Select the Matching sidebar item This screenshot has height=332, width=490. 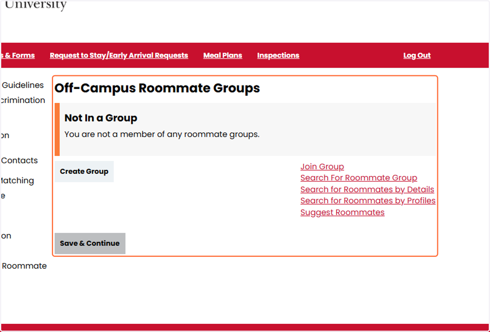point(18,180)
